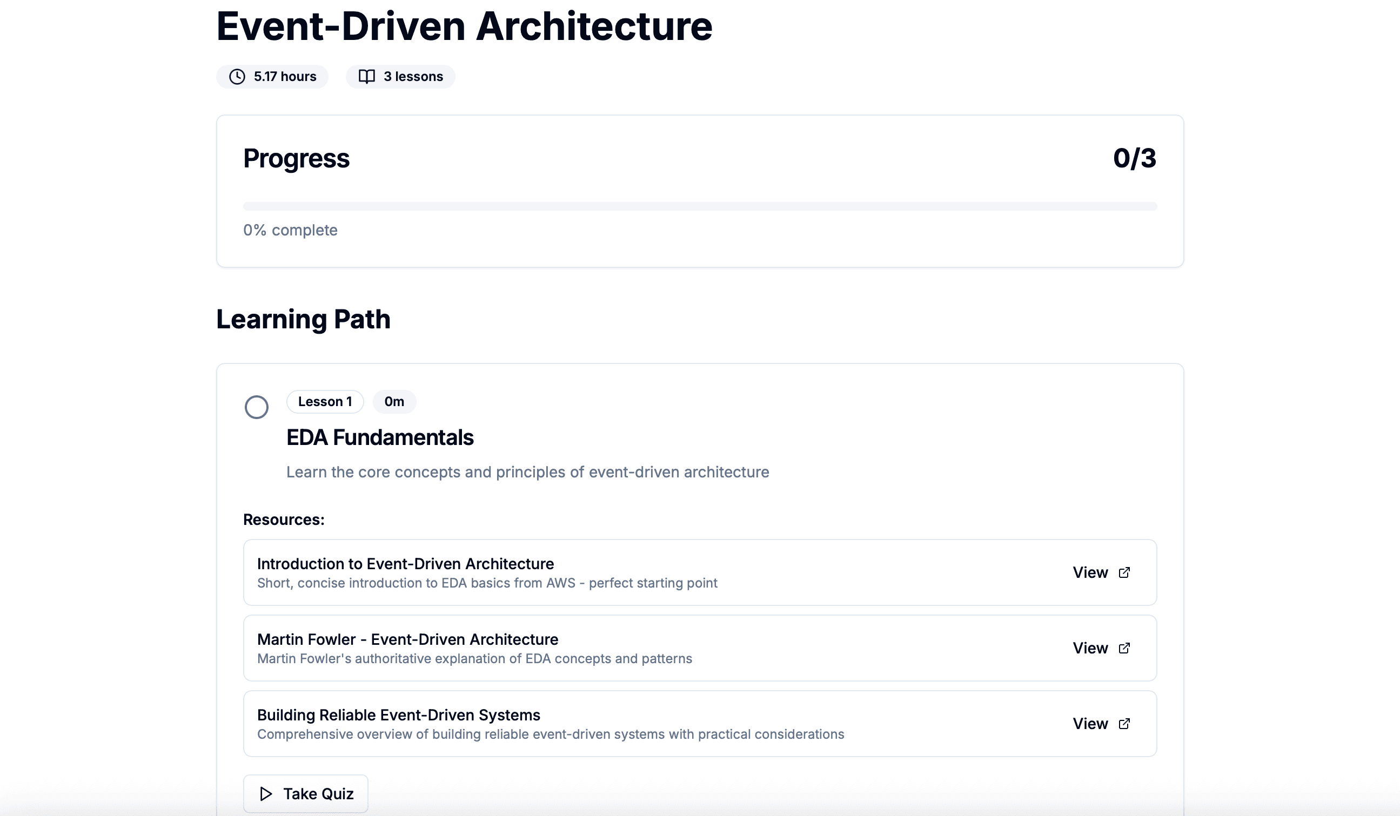Click the 0m duration badge
1400x816 pixels.
pyautogui.click(x=394, y=401)
